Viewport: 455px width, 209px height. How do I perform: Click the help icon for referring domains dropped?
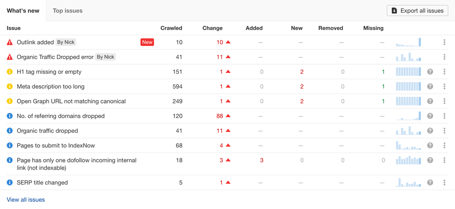point(430,116)
